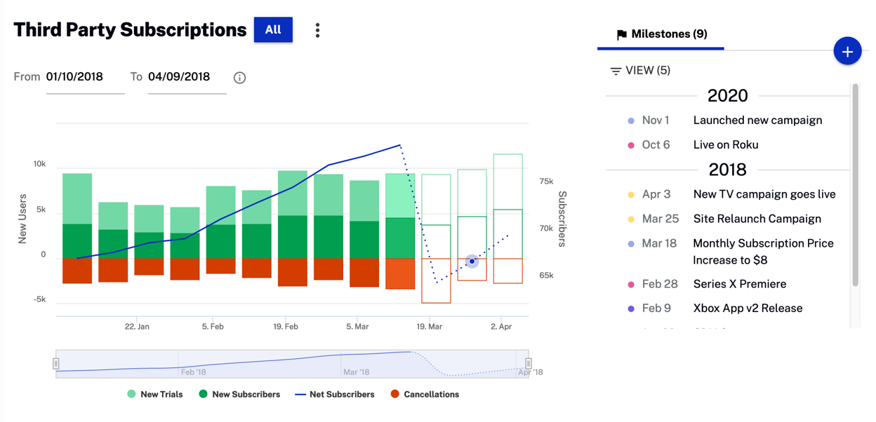876x422 pixels.
Task: Click the Live on Roku pink dot
Action: point(631,145)
